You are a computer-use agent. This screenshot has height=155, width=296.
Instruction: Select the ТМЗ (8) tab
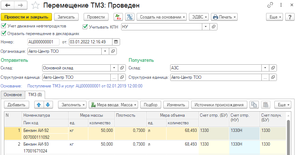point(35,95)
